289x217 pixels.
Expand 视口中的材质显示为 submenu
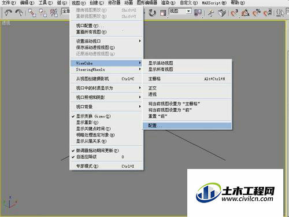(x=106, y=88)
